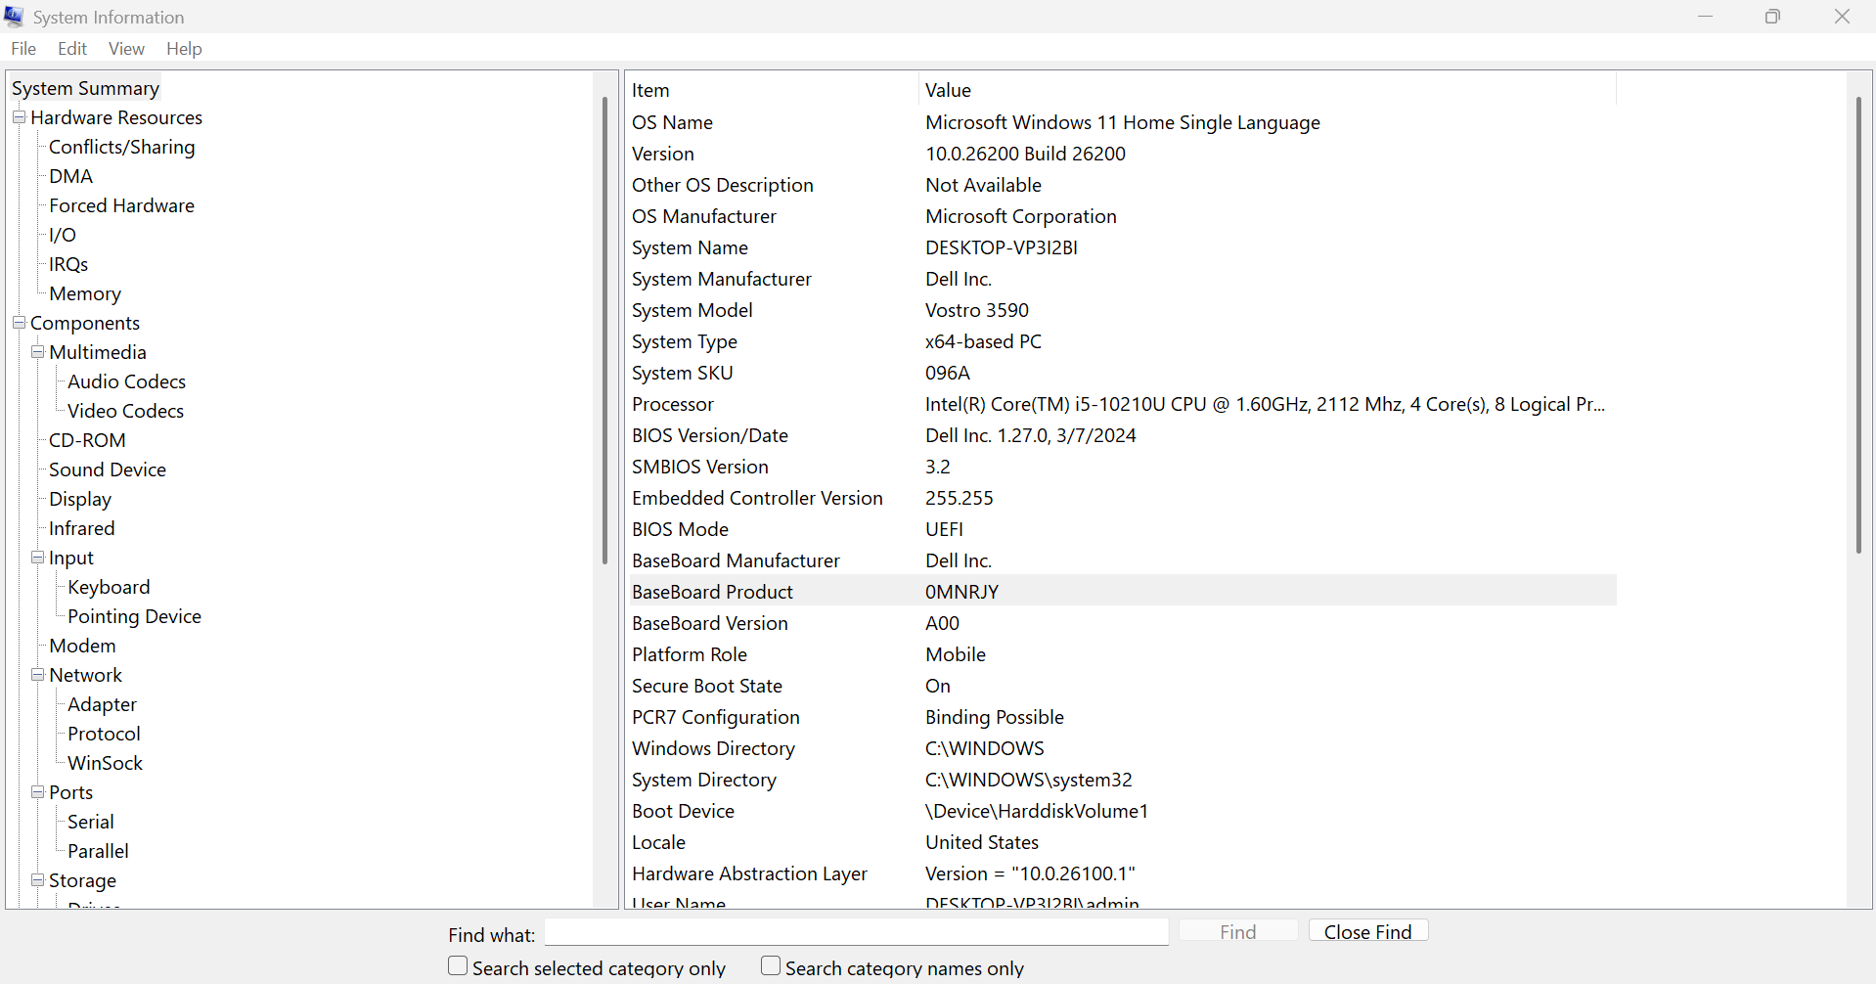Viewport: 1876px width, 984px height.
Task: Select the Hardware Abstraction Layer row
Action: click(1122, 873)
